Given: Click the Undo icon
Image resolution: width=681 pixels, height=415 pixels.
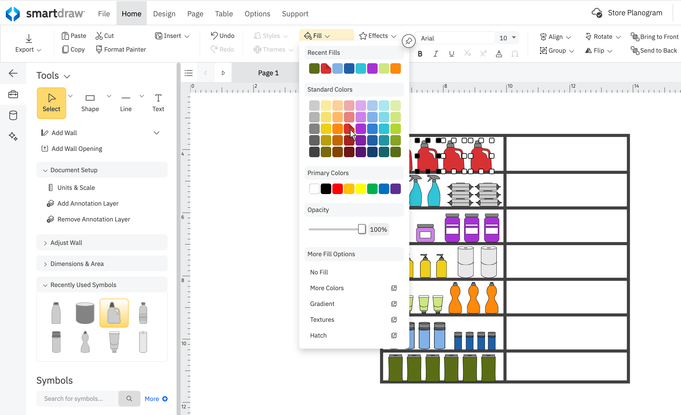Looking at the screenshot, I should pos(214,35).
